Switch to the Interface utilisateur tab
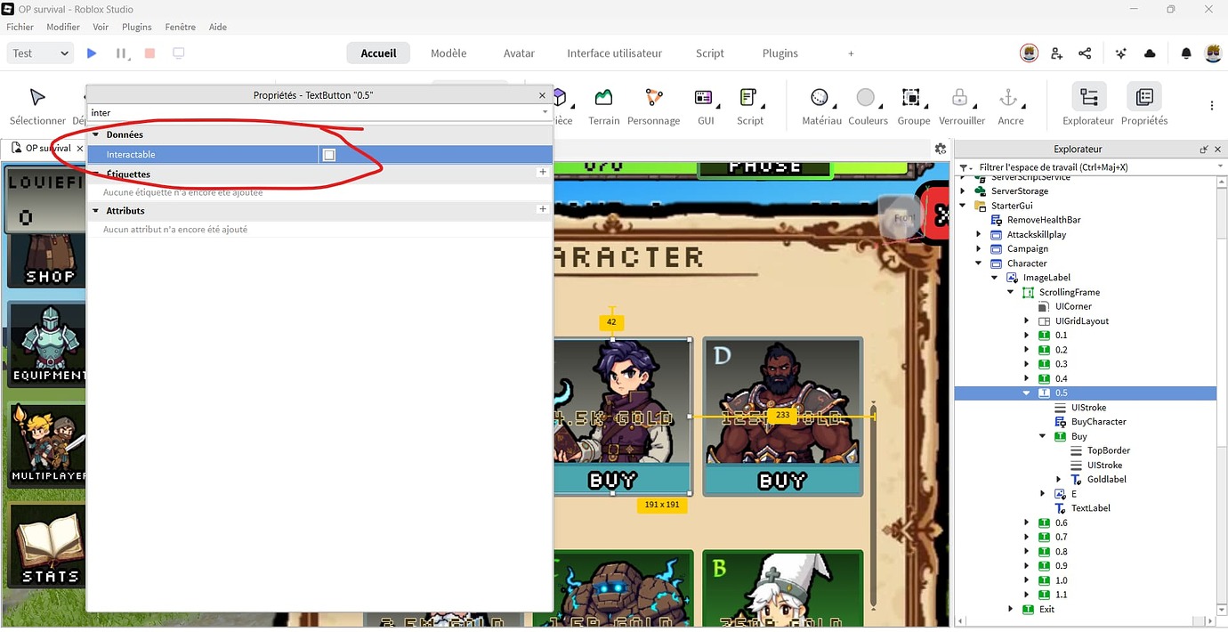 [614, 53]
